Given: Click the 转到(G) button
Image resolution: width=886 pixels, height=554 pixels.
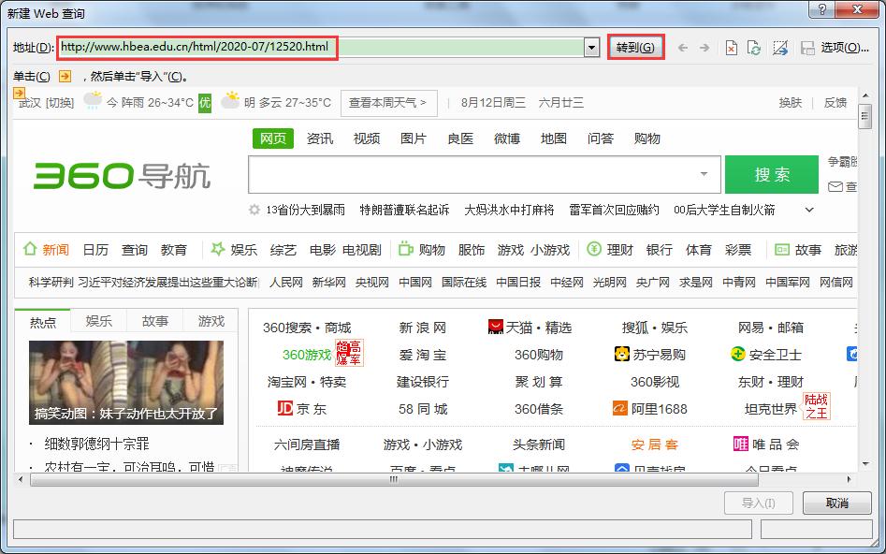Looking at the screenshot, I should click(x=635, y=47).
